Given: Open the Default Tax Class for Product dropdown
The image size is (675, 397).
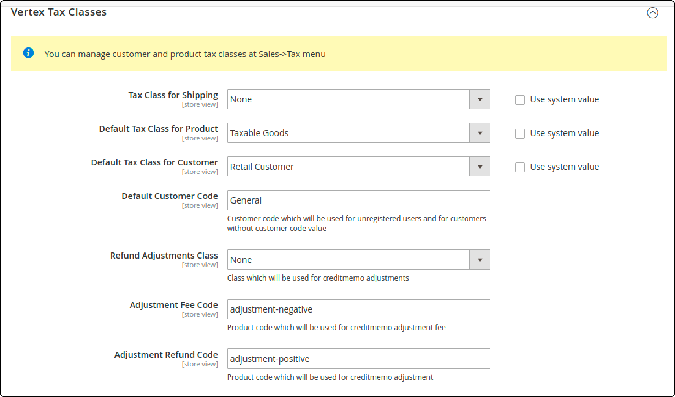Looking at the screenshot, I should coord(359,133).
